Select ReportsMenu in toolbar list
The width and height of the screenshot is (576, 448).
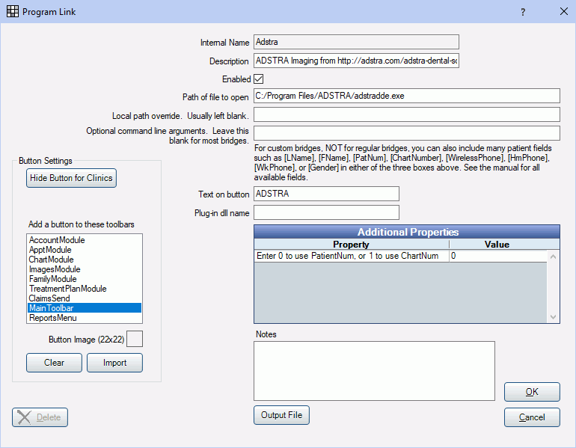[85, 318]
